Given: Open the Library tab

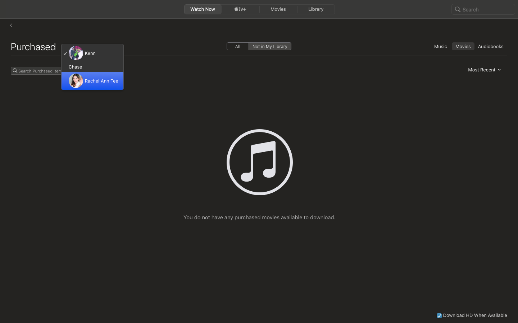Looking at the screenshot, I should (316, 9).
